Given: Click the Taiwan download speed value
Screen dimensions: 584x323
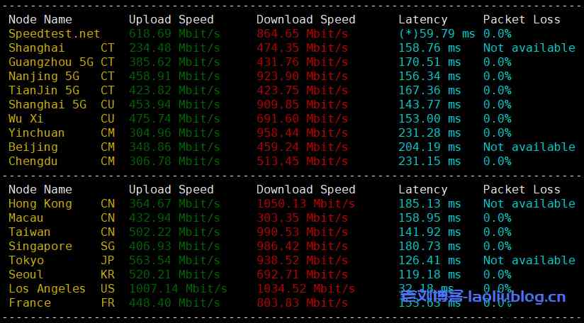Looking at the screenshot, I should (x=302, y=232).
